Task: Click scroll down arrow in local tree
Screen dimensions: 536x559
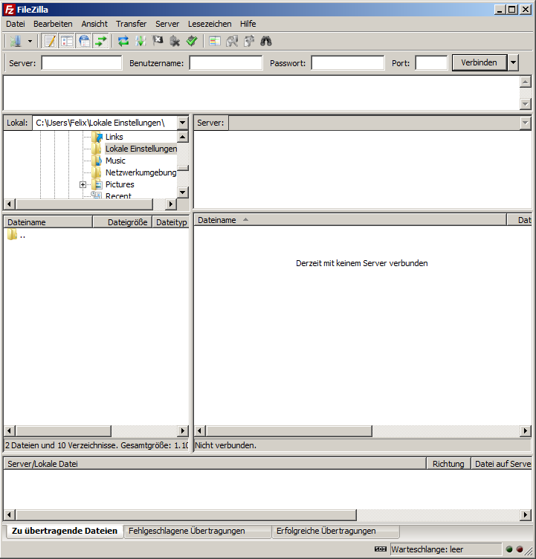Action: point(183,193)
